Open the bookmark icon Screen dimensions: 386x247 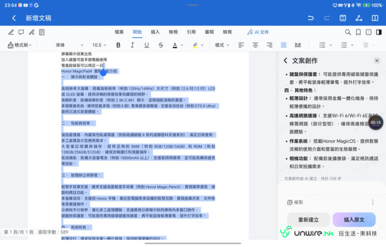tap(358, 32)
